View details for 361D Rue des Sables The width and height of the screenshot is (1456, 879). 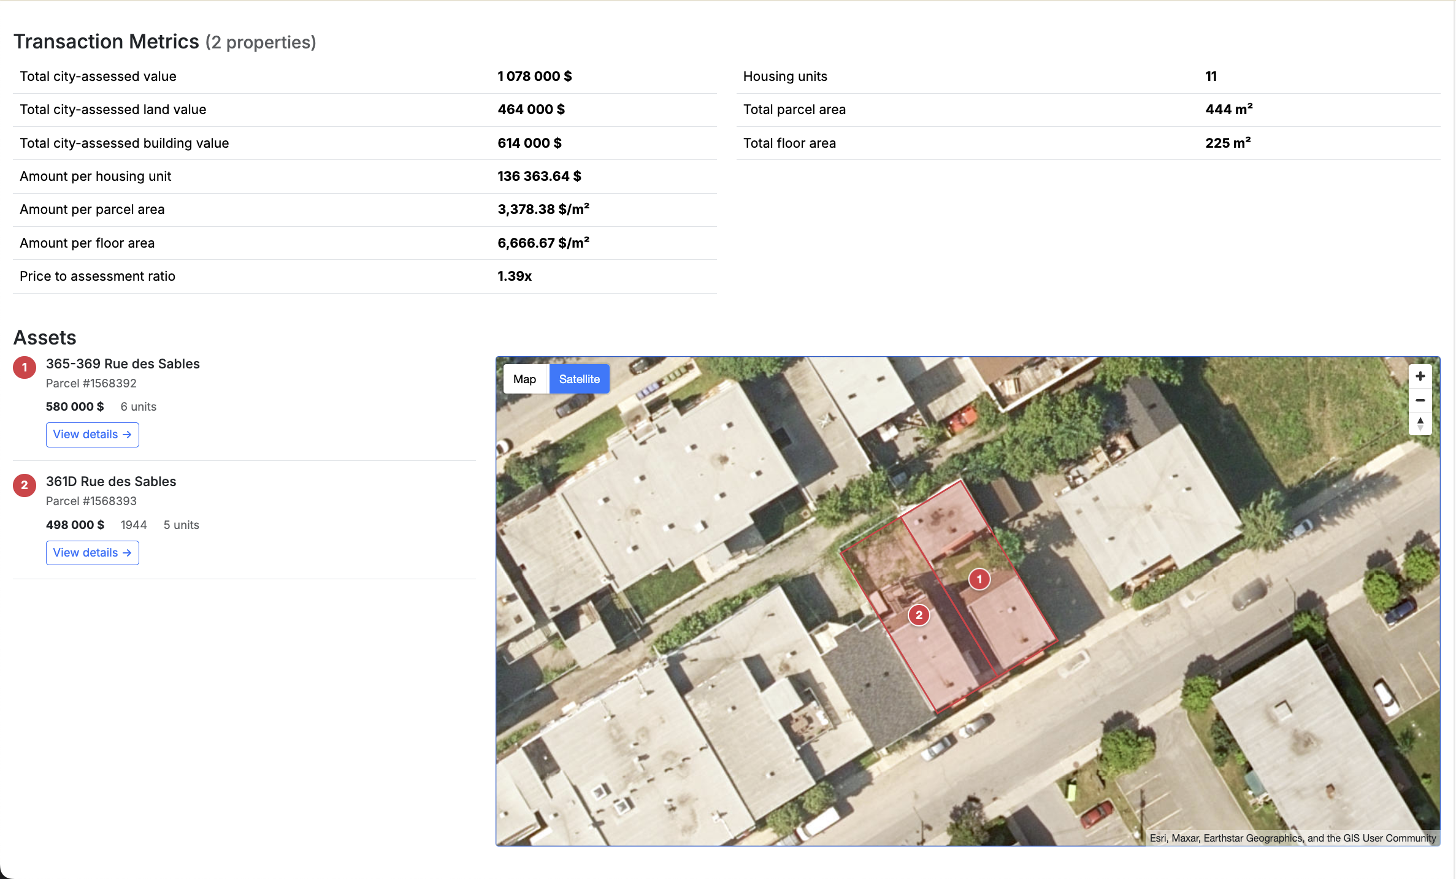[93, 553]
